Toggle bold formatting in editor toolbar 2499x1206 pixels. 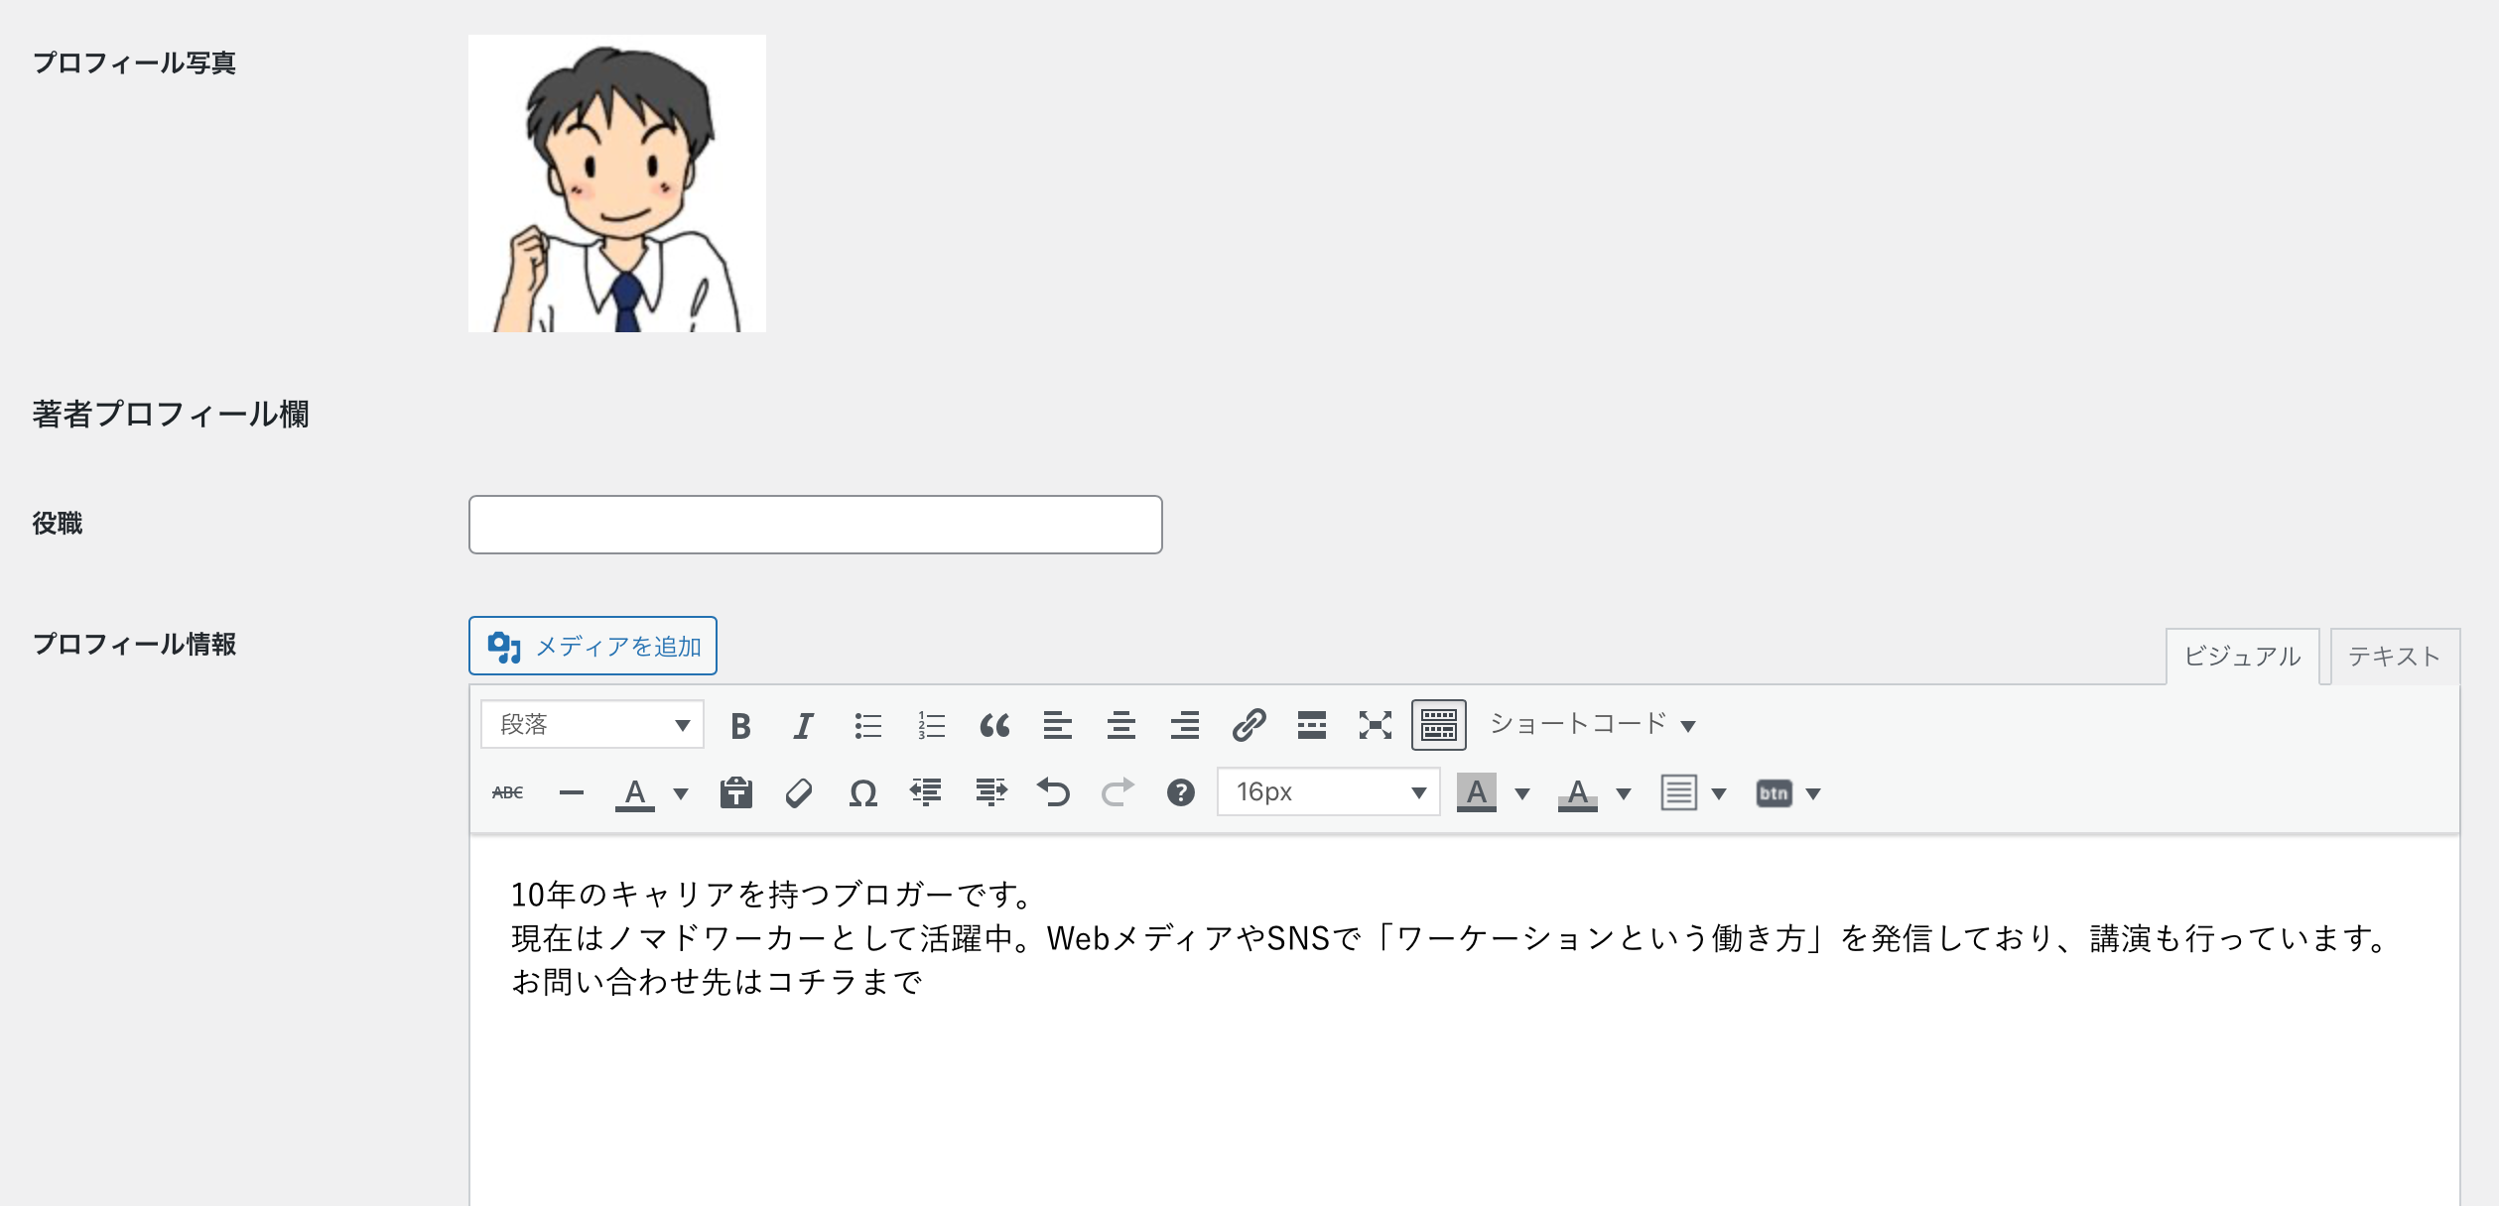click(740, 726)
